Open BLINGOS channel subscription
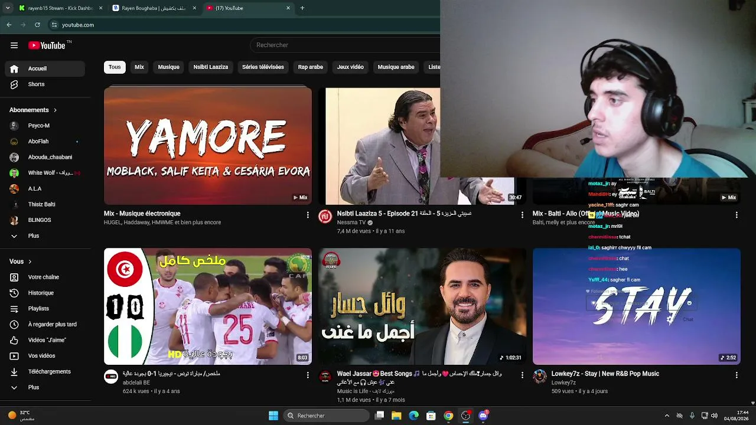 coord(45,220)
